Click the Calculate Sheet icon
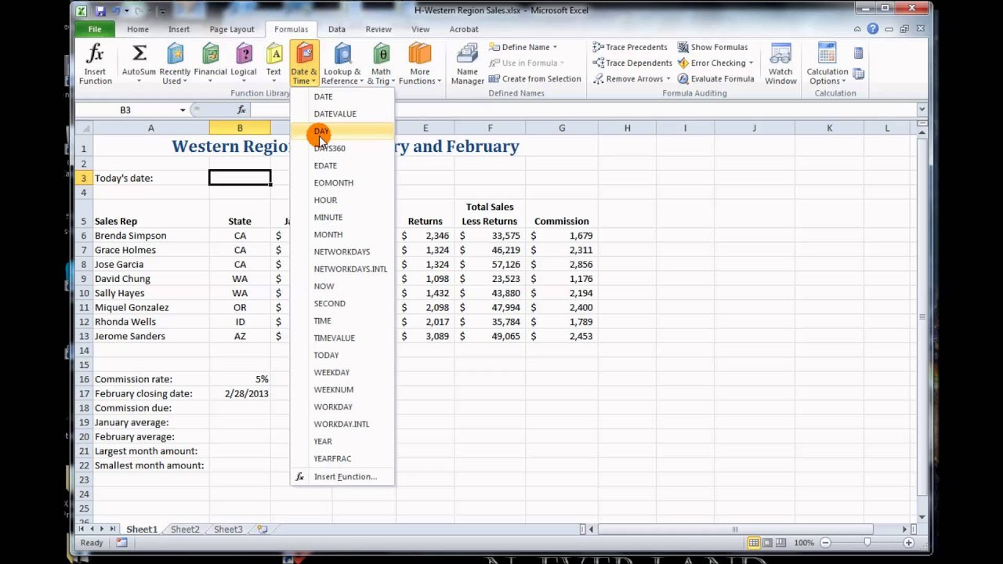Viewport: 1003px width, 564px height. click(858, 74)
